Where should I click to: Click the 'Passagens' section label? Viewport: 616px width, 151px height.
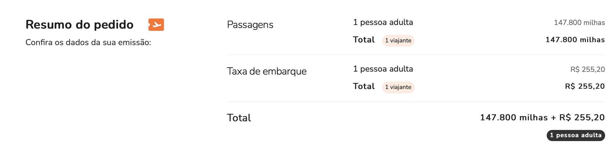(250, 25)
